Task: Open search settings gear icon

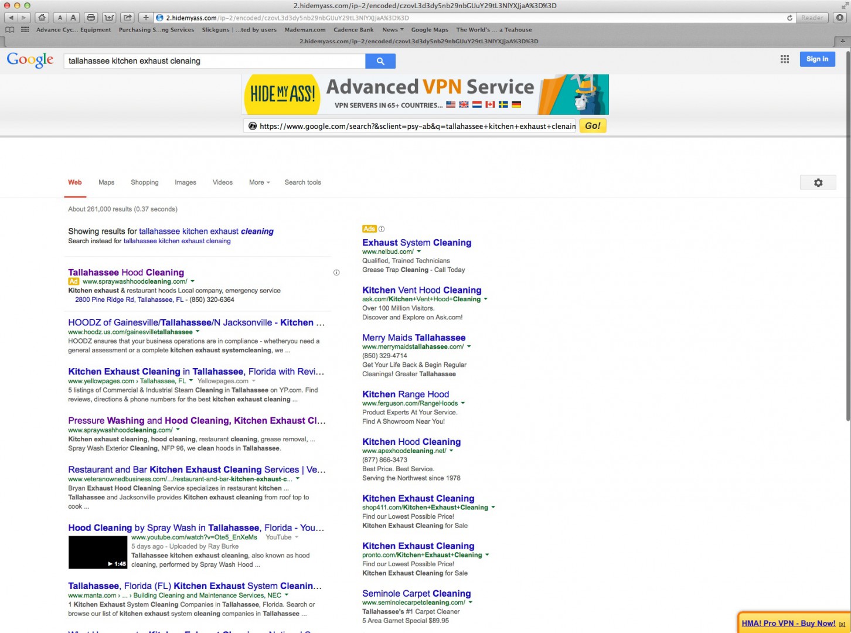Action: tap(818, 183)
